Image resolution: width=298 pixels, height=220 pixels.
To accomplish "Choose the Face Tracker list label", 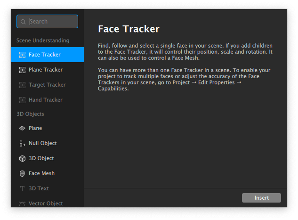I will (x=44, y=55).
